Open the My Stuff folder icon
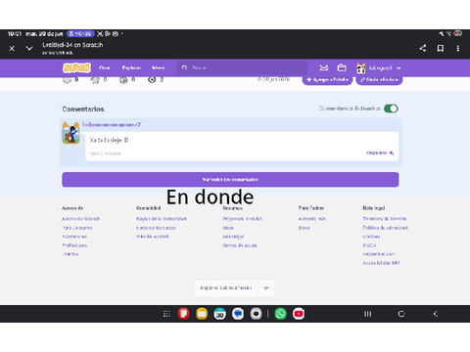Image resolution: width=470 pixels, height=352 pixels. click(342, 67)
